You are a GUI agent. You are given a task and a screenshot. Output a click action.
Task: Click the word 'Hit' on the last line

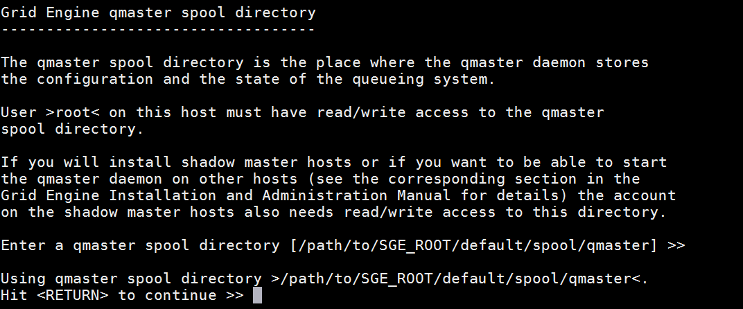[x=15, y=295]
